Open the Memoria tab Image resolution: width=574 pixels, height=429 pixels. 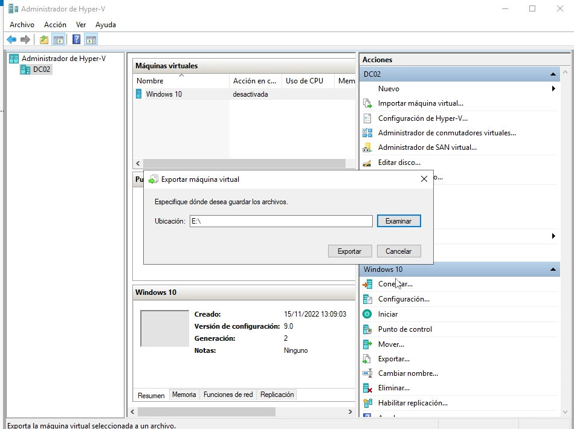click(x=184, y=395)
